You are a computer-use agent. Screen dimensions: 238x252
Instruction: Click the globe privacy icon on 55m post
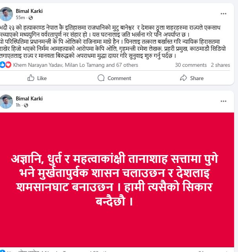coord(31,18)
